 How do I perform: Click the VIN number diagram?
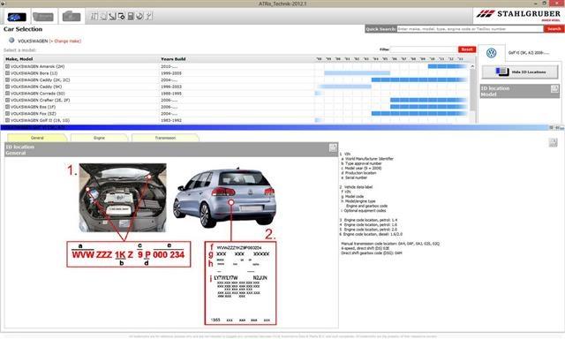point(129,254)
